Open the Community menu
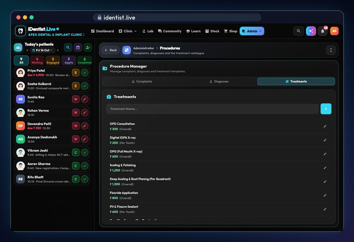Screen dimensions: 354x242 [x=170, y=31]
